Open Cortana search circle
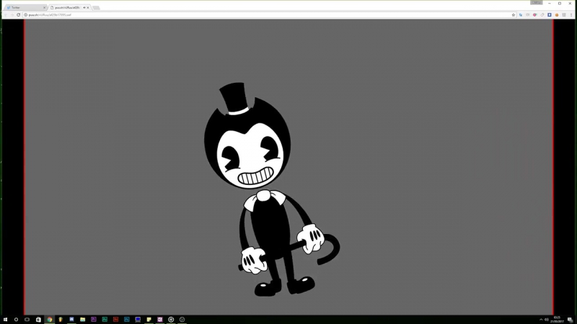This screenshot has height=324, width=577. click(16, 320)
